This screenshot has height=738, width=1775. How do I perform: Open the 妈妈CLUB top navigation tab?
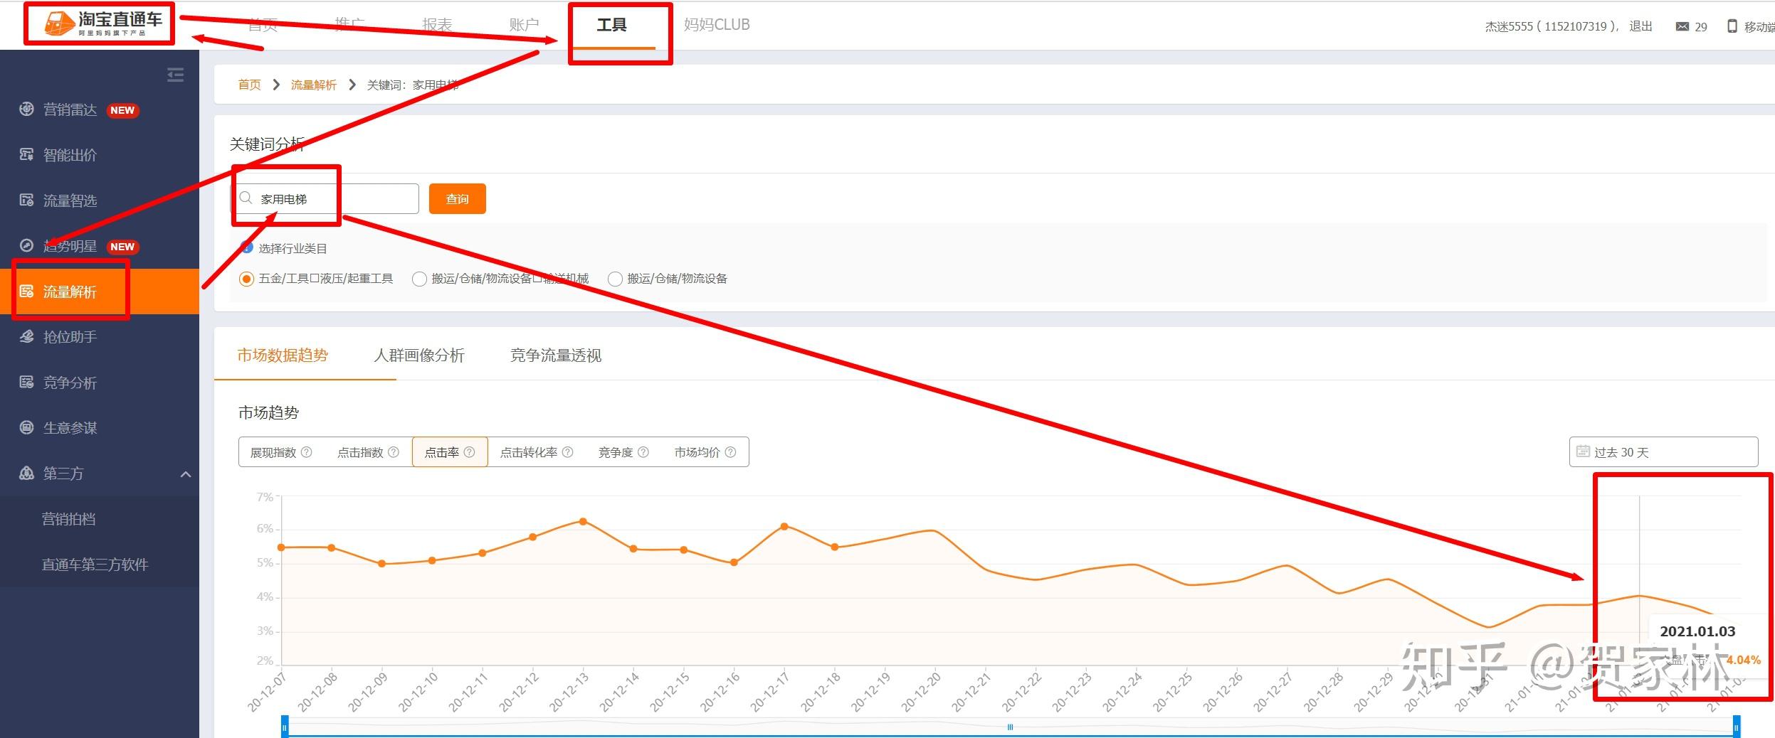click(x=717, y=25)
